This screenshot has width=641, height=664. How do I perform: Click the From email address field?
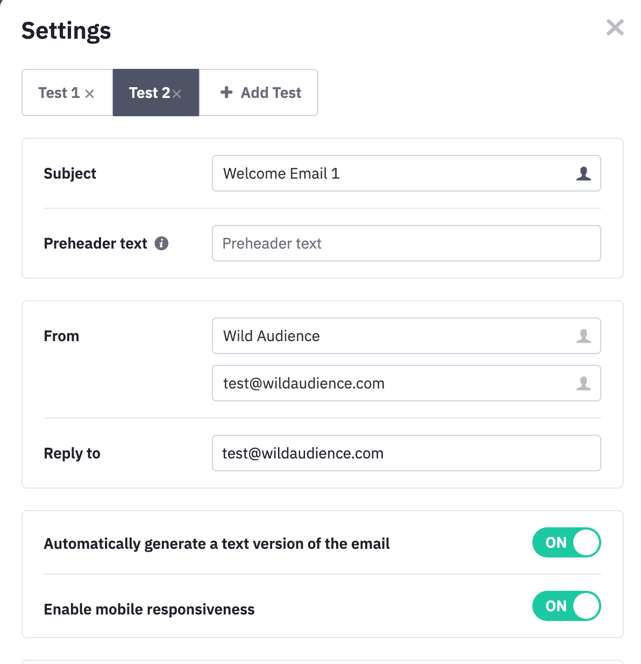(407, 383)
